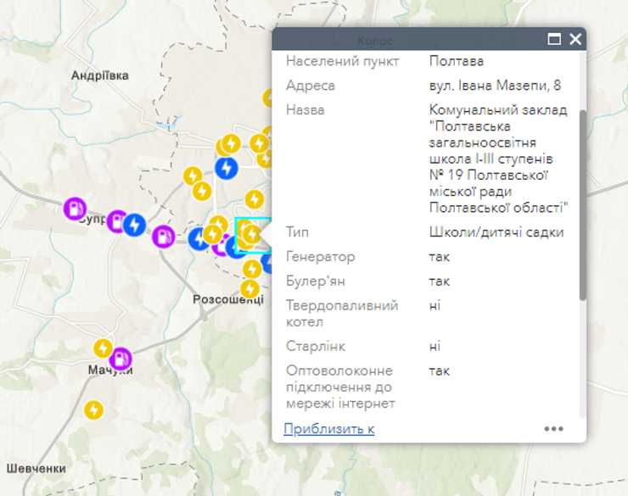
Task: Click type value 'Школи/дитячі садки'
Action: tap(496, 232)
